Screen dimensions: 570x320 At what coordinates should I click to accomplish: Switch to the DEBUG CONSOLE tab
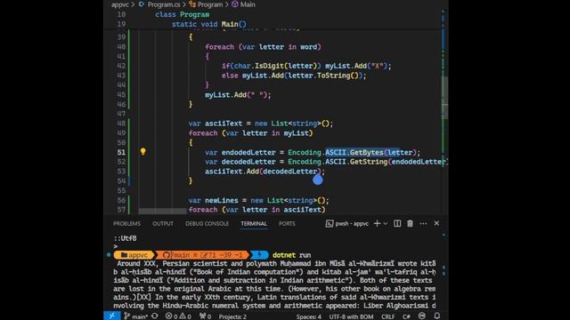click(208, 223)
